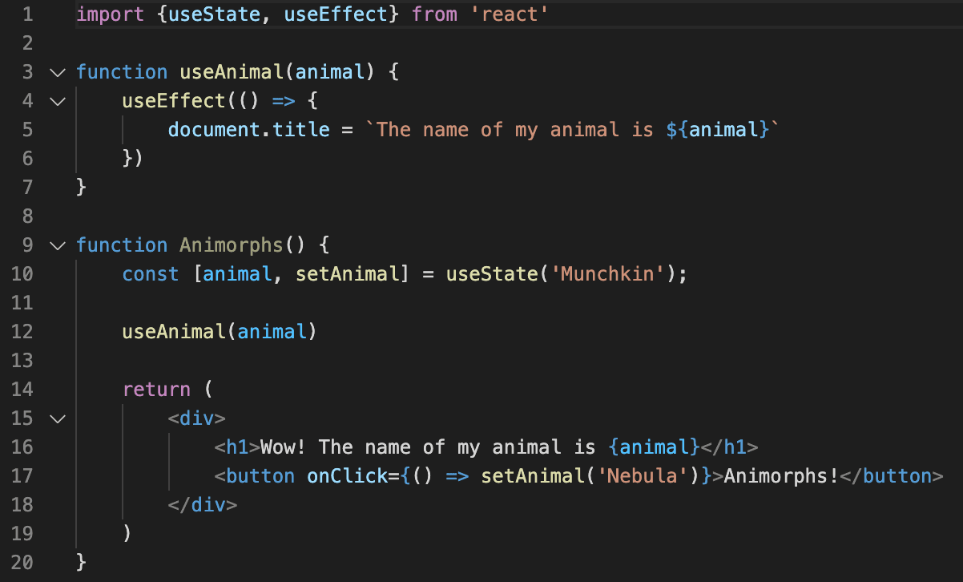Place cursor on document.title assignment
The image size is (963, 582).
tap(248, 129)
